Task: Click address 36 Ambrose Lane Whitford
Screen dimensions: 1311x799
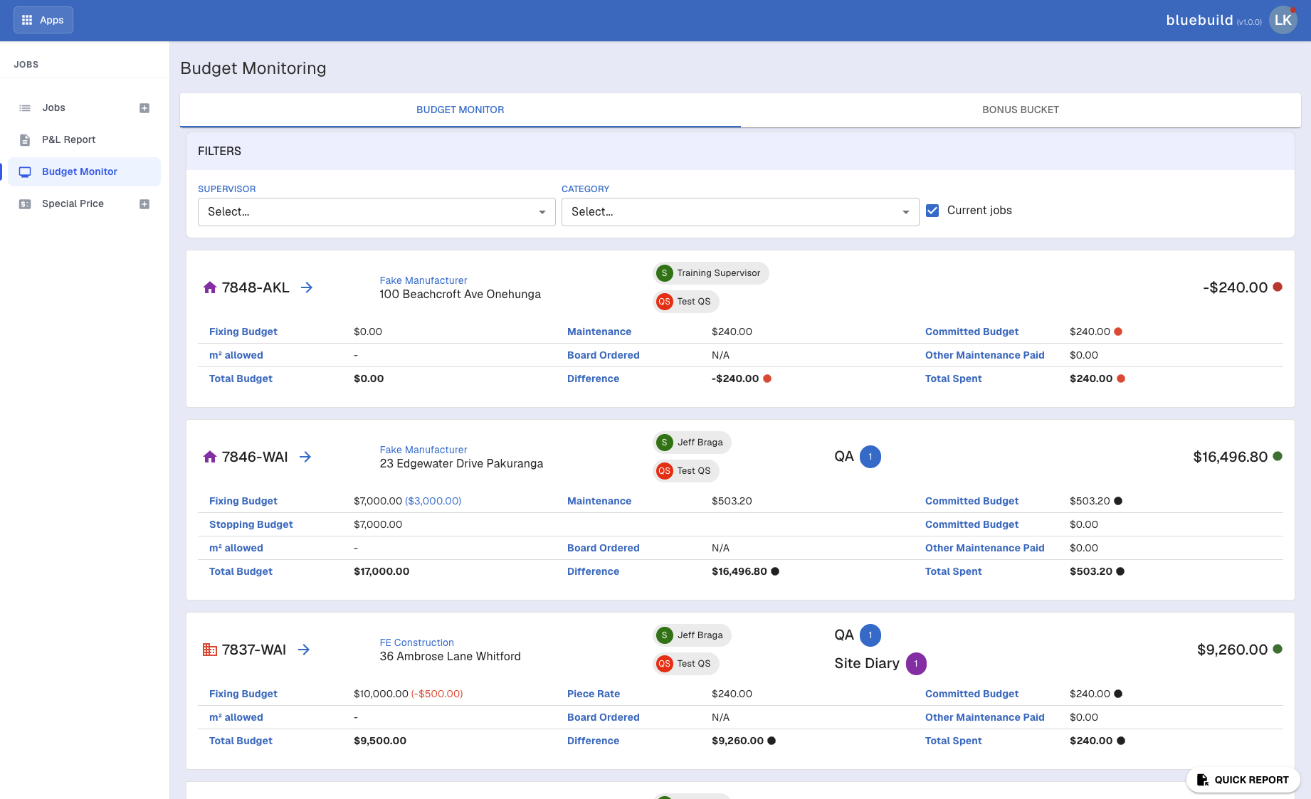Action: (x=450, y=657)
